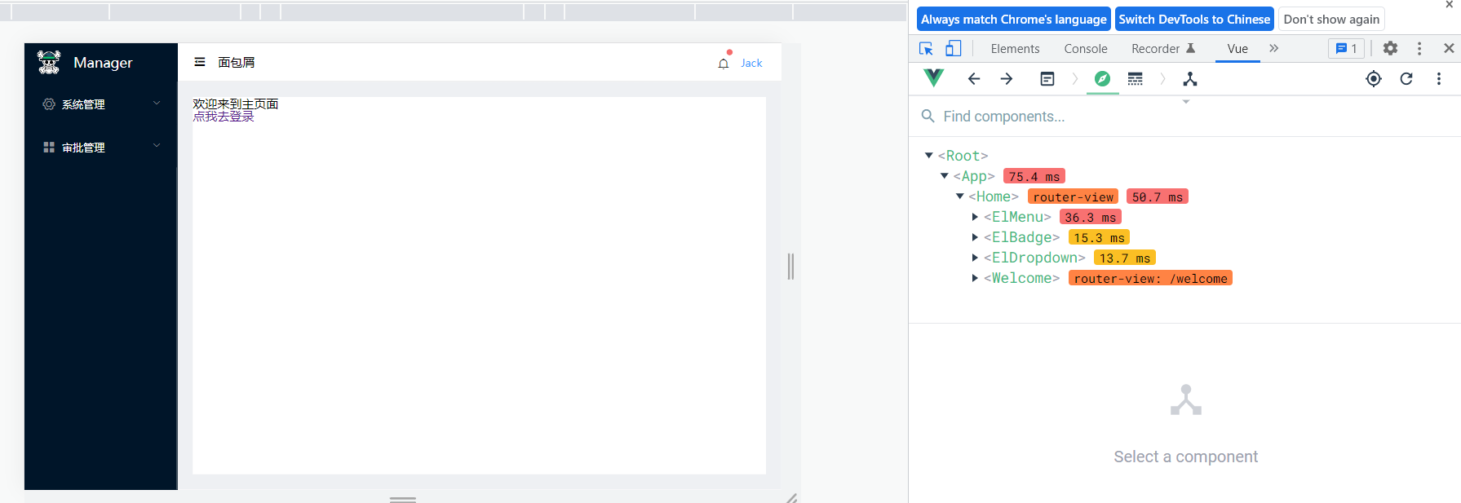This screenshot has width=1461, height=503.
Task: Switch to the Console tab
Action: click(x=1086, y=49)
